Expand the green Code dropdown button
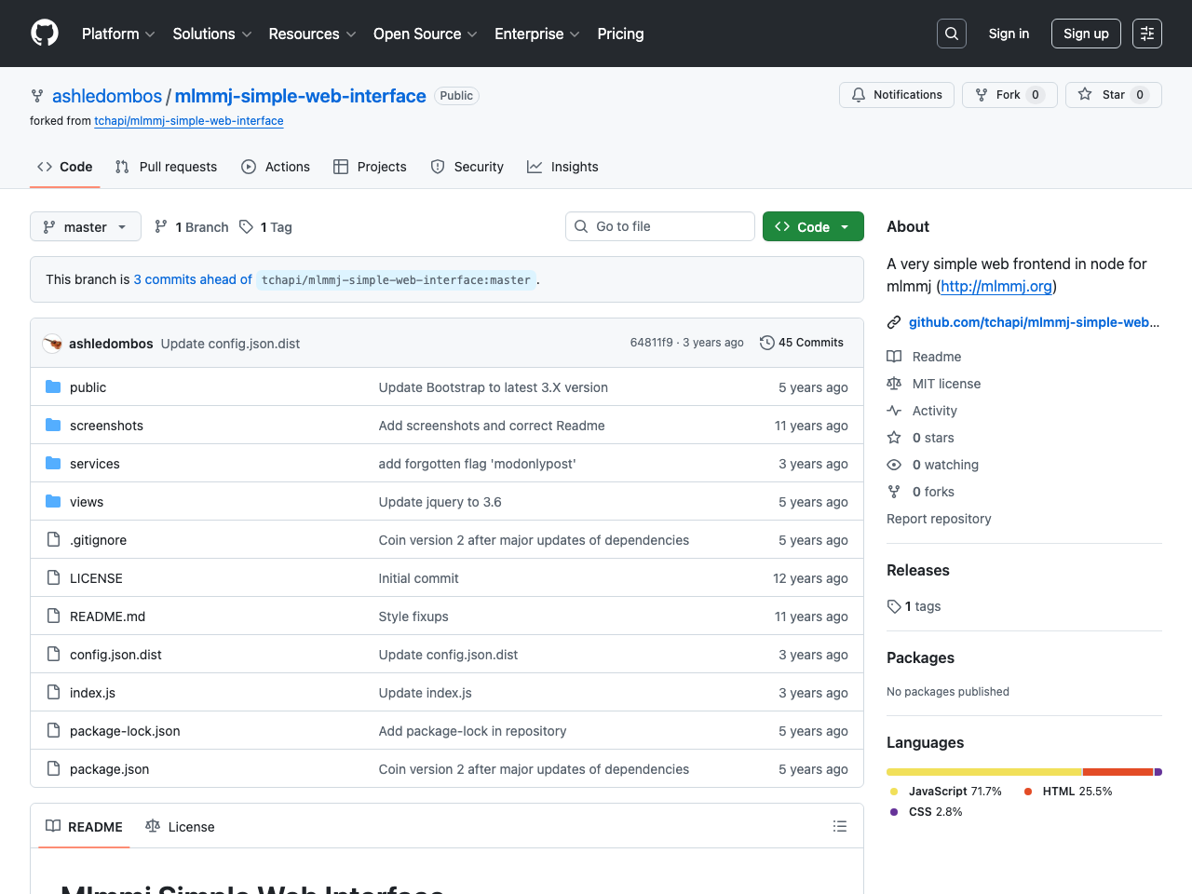Screen dimensions: 1192x894 point(812,227)
